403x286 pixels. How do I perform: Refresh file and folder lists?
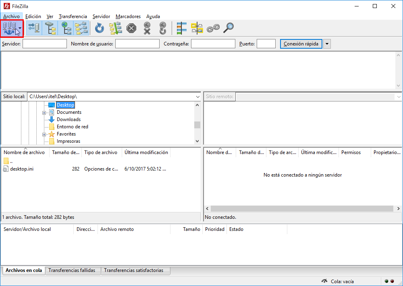100,28
